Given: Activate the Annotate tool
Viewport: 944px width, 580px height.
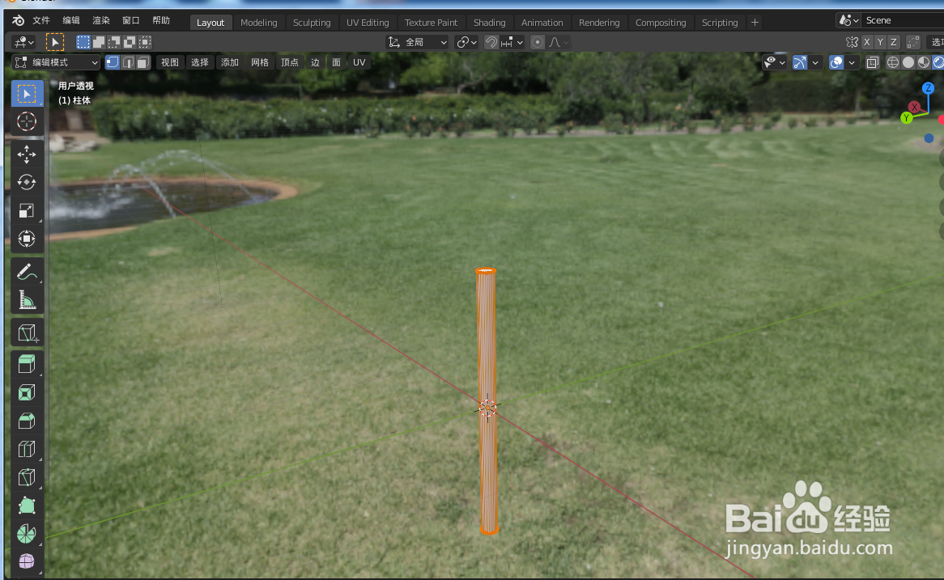Looking at the screenshot, I should point(27,271).
